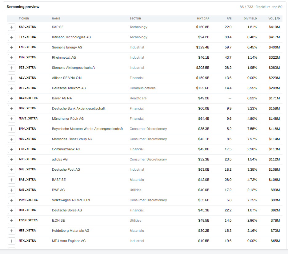The width and height of the screenshot is (288, 254).
Task: Click the Communications sector cell
Action: click(x=142, y=88)
